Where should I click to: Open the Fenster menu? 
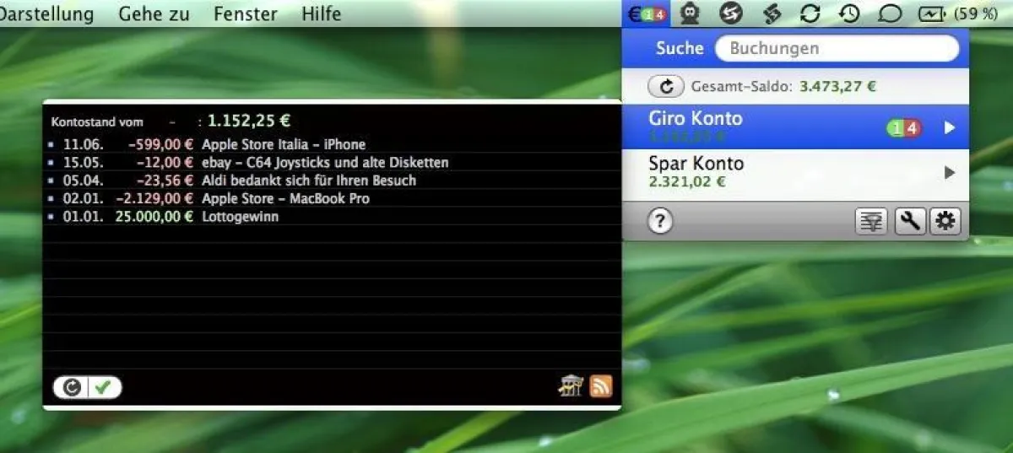(245, 13)
